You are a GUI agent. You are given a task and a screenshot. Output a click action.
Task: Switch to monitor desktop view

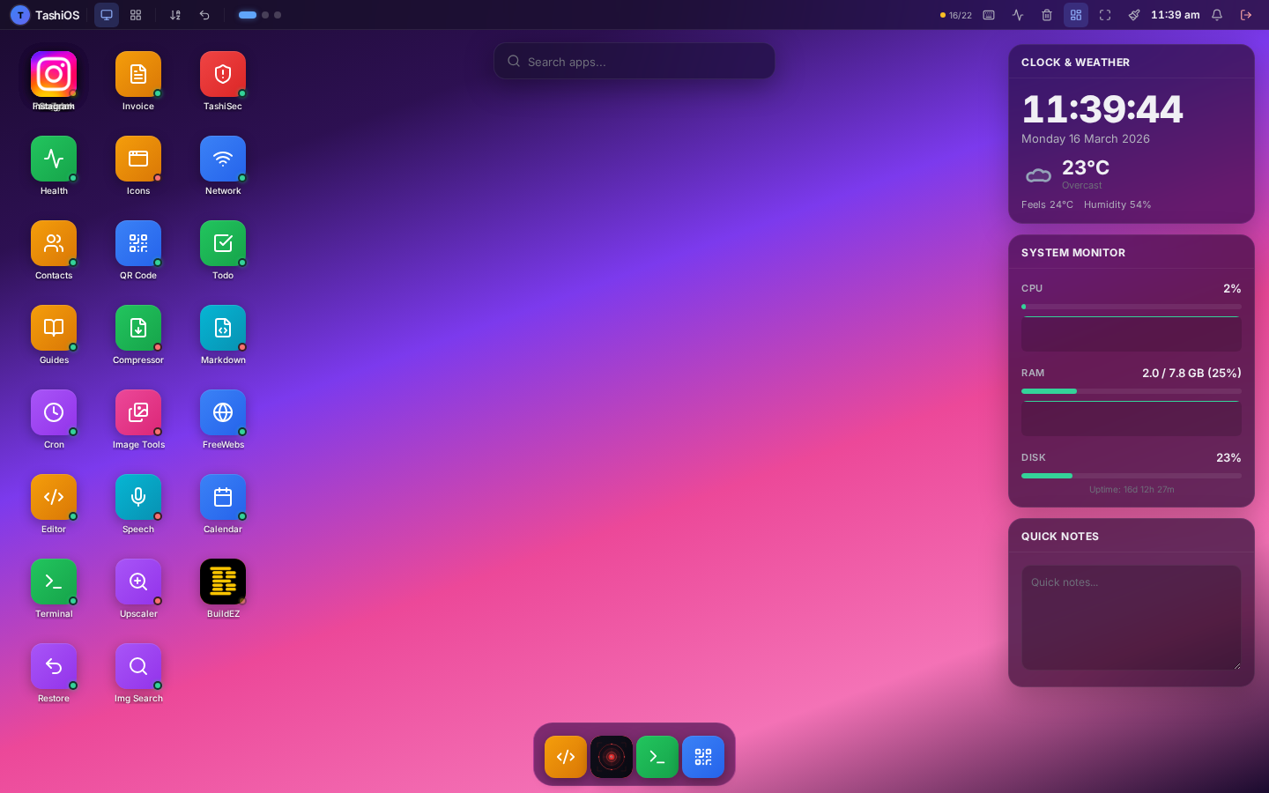(106, 15)
